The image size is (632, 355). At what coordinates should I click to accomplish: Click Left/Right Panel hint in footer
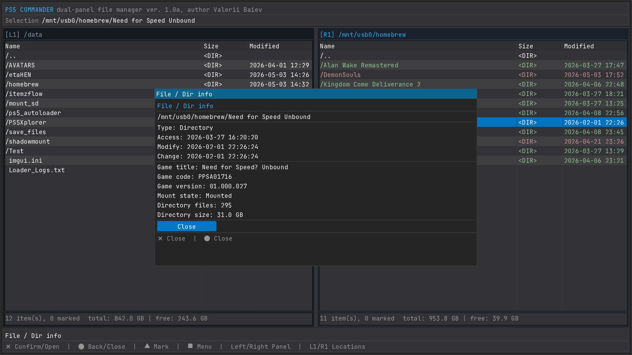[261, 347]
